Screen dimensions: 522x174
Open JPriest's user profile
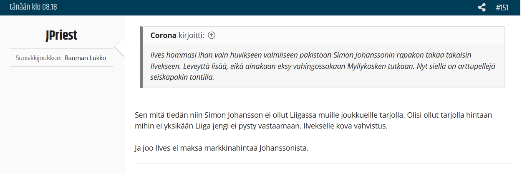point(61,35)
